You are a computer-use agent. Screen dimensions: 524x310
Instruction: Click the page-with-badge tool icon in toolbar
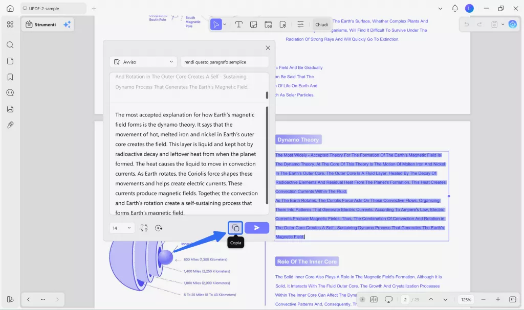[282, 25]
